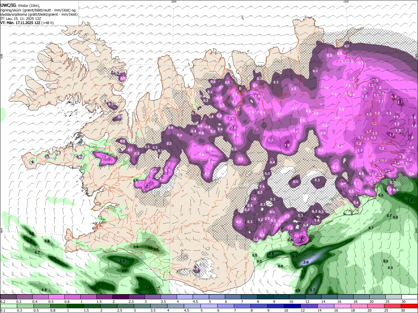Viewport: 418px width, 313px height.
Task: Click the "3.7" rain value near the bottom edge
Action: [x=312, y=290]
